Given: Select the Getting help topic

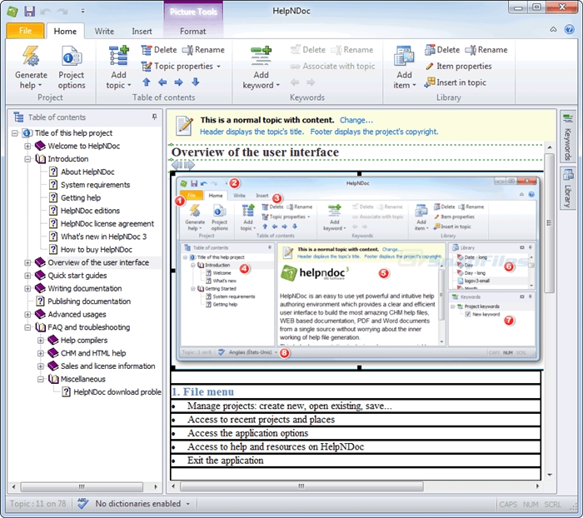Looking at the screenshot, I should (x=80, y=198).
